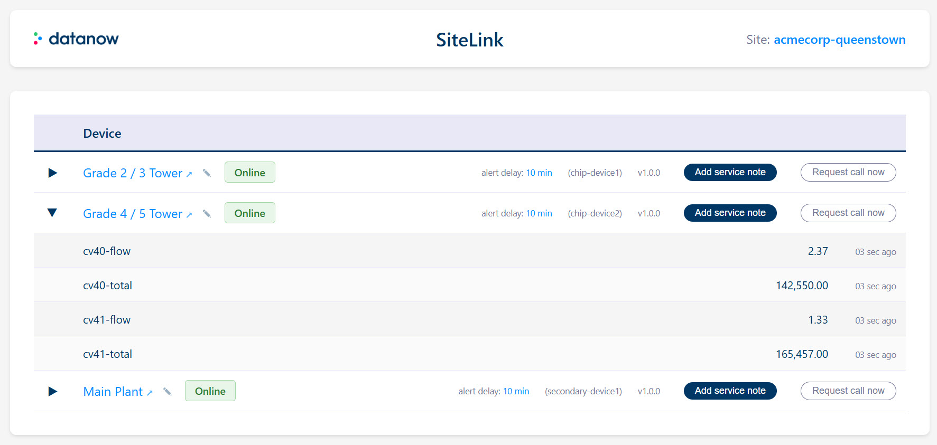Screen dimensions: 937x445
Task: Click the Device column header
Action: click(x=102, y=134)
